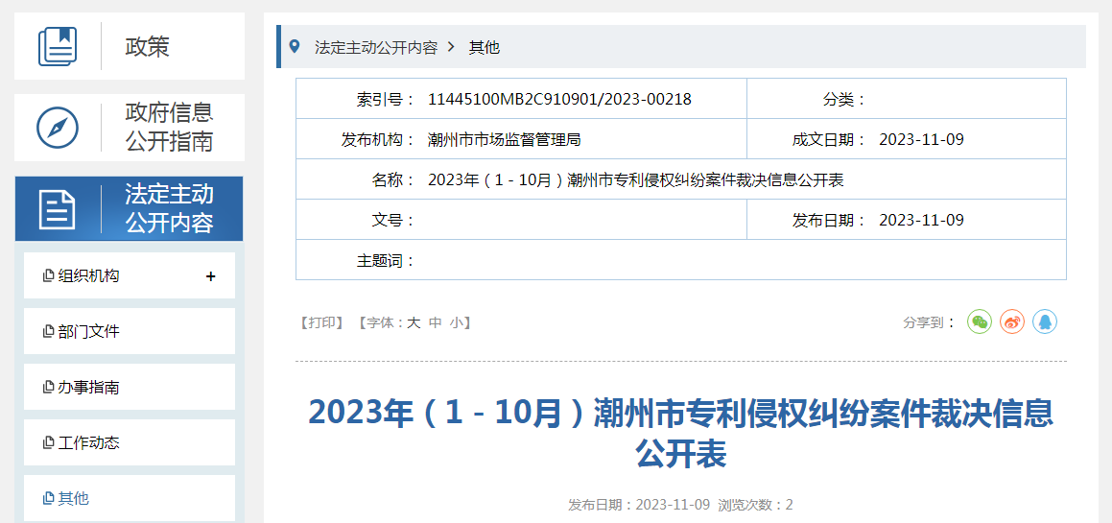The height and width of the screenshot is (523, 1112).
Task: Expand the 组织机构 plus sign
Action: (x=211, y=276)
